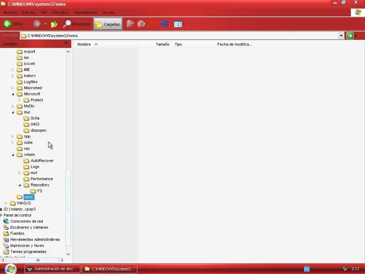Expand the Macromed folder node
365x274 pixels.
[x=12, y=88]
